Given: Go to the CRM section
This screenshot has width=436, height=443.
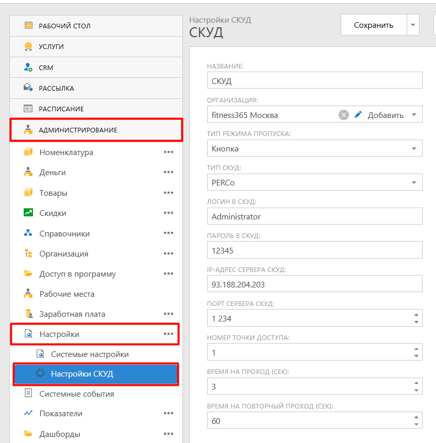Looking at the screenshot, I should pyautogui.click(x=96, y=67).
